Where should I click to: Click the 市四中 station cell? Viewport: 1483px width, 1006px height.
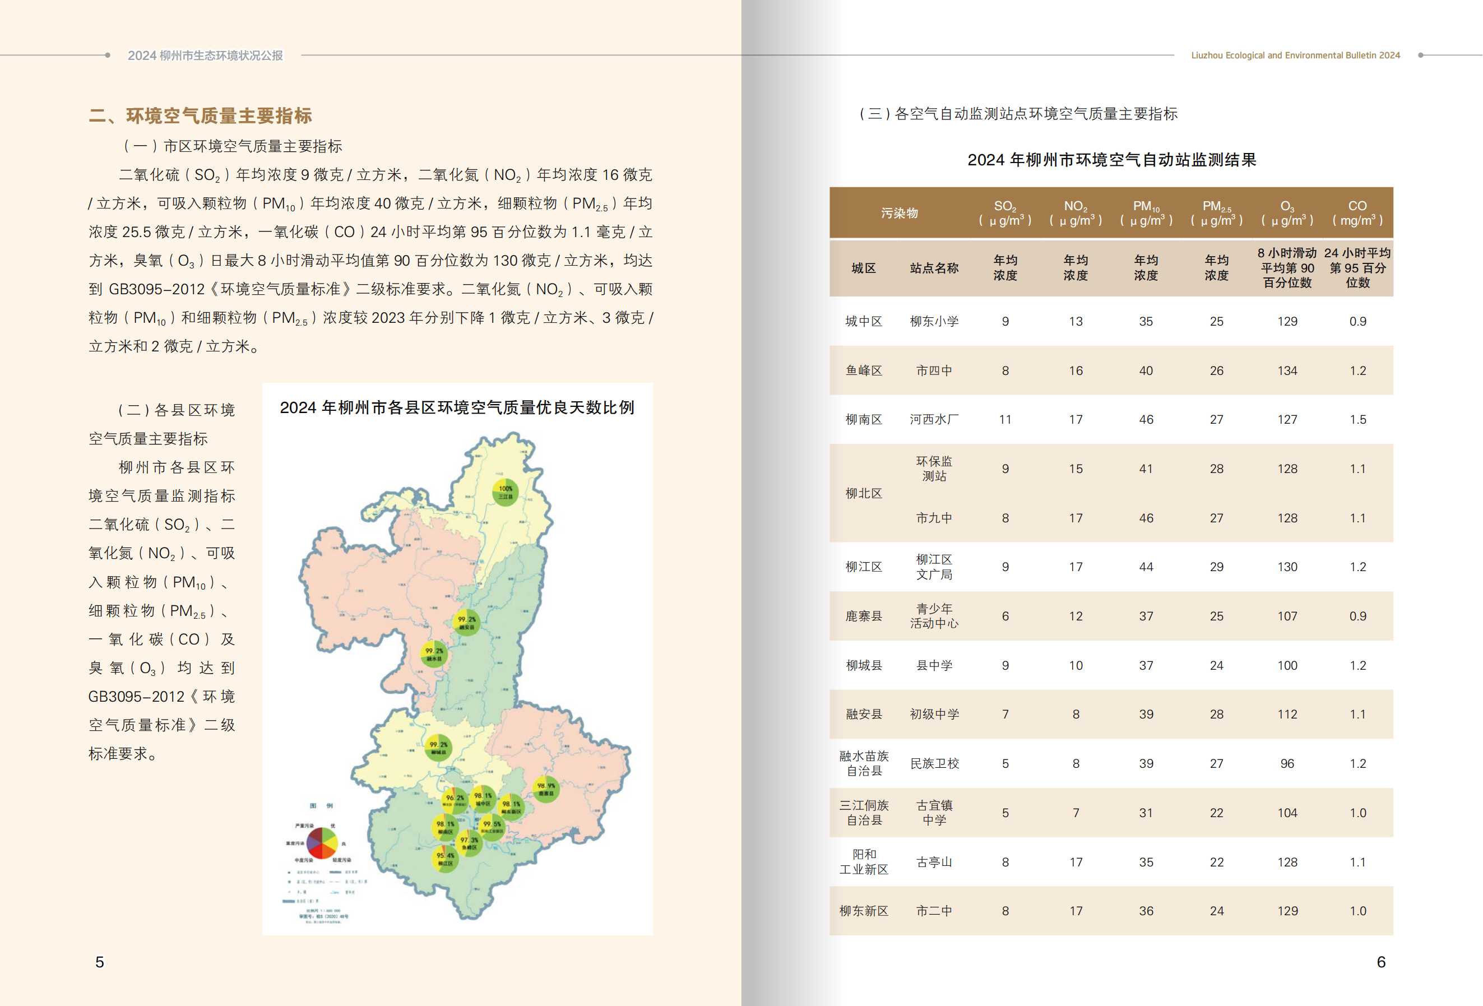[x=934, y=370]
